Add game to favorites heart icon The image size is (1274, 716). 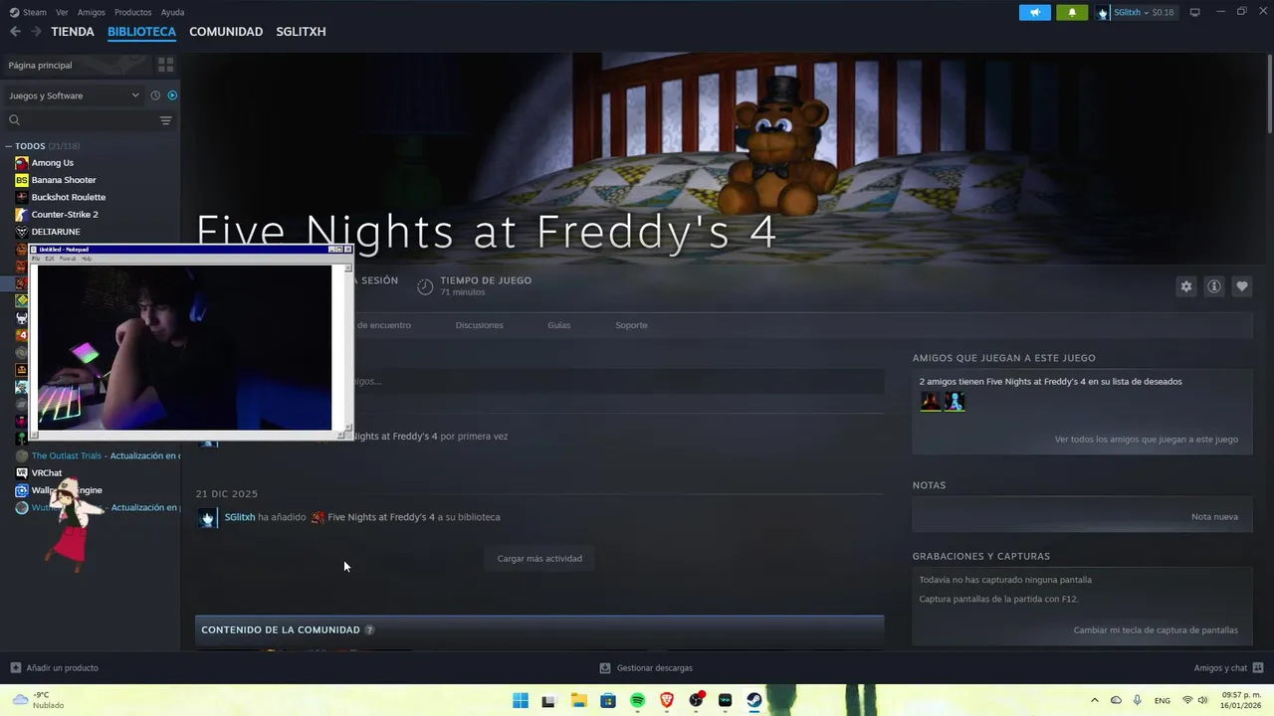coord(1242,286)
